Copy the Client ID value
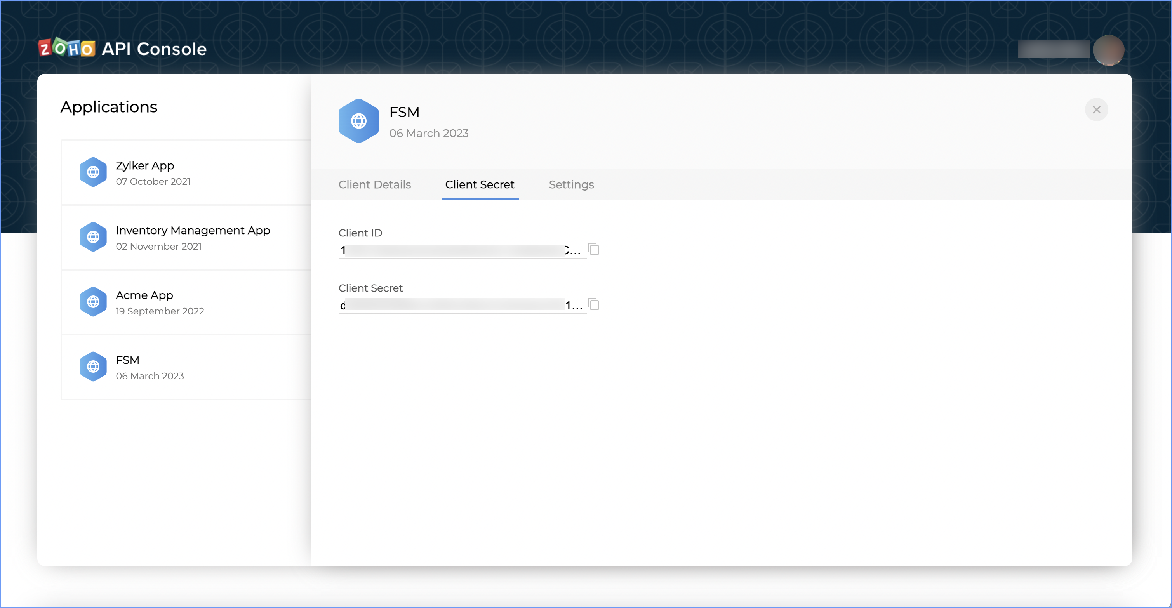The image size is (1172, 608). 593,249
